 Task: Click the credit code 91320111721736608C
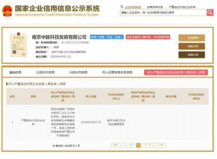76,42
